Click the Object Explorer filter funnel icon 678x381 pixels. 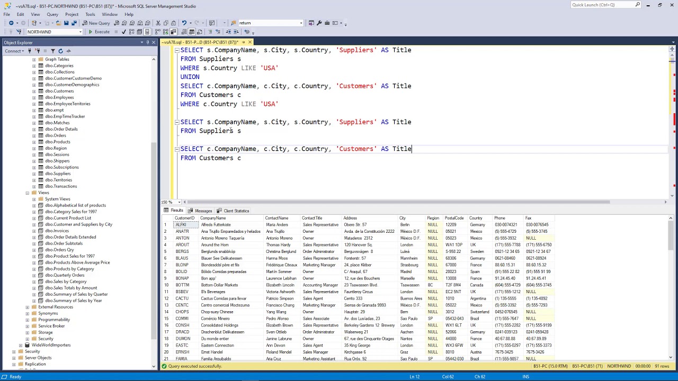pos(53,51)
